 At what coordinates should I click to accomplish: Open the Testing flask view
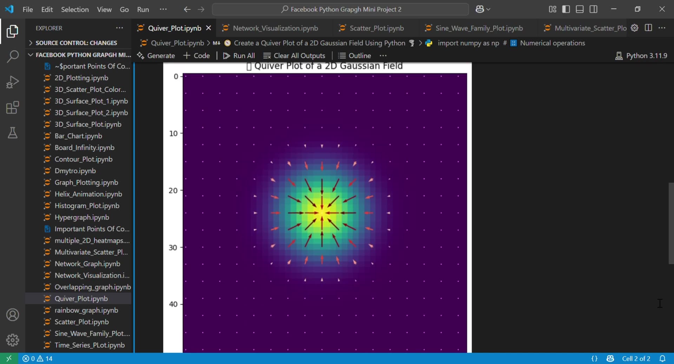(x=13, y=133)
